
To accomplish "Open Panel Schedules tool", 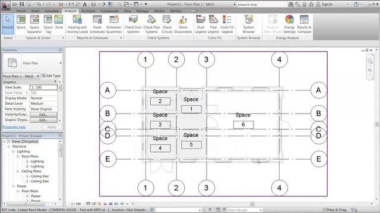I will [97, 24].
